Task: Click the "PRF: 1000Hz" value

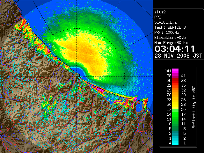Action: click(167, 33)
